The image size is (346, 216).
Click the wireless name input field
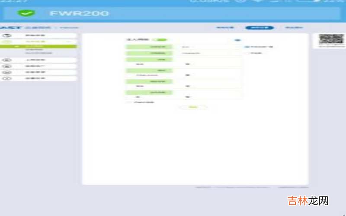point(208,46)
